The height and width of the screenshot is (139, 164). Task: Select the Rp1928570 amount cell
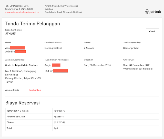(x=59, y=111)
